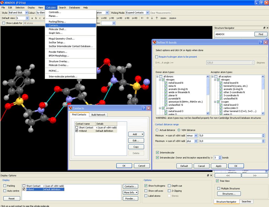Close the Structure Navigator panel

pyautogui.click(x=267, y=28)
